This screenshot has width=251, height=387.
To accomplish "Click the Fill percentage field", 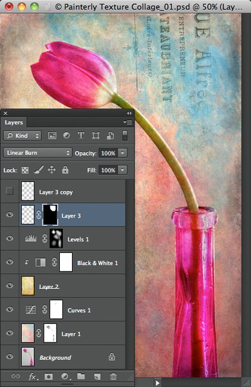I will click(108, 170).
